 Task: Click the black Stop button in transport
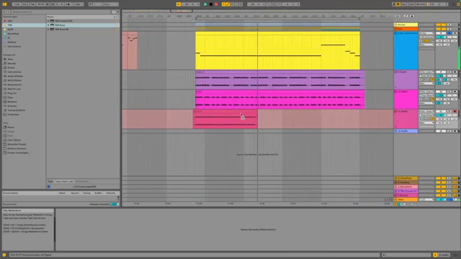[x=211, y=4]
